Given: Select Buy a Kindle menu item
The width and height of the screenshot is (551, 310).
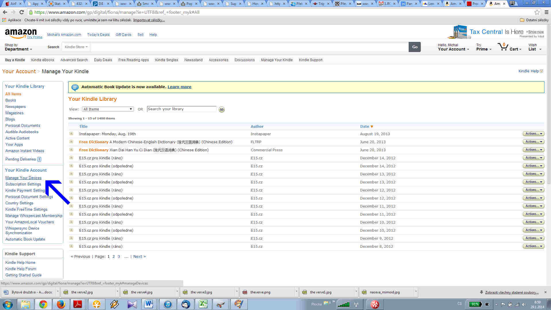Looking at the screenshot, I should tap(15, 60).
